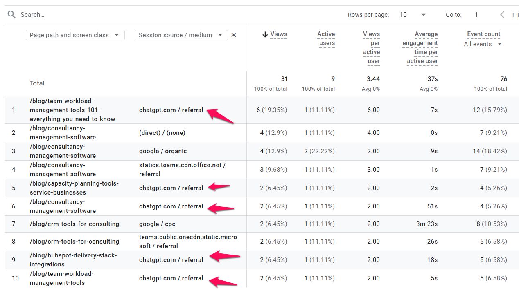Open Session source / medium dropdown
The height and width of the screenshot is (293, 519).
click(181, 35)
